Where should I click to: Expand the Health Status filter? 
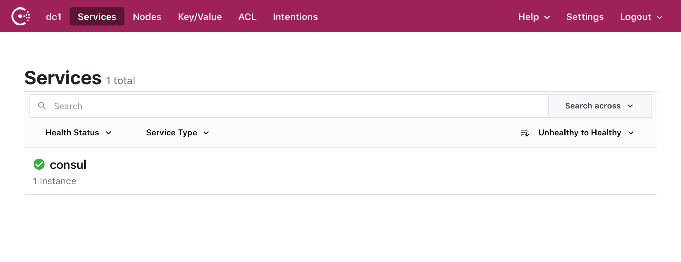click(x=78, y=133)
